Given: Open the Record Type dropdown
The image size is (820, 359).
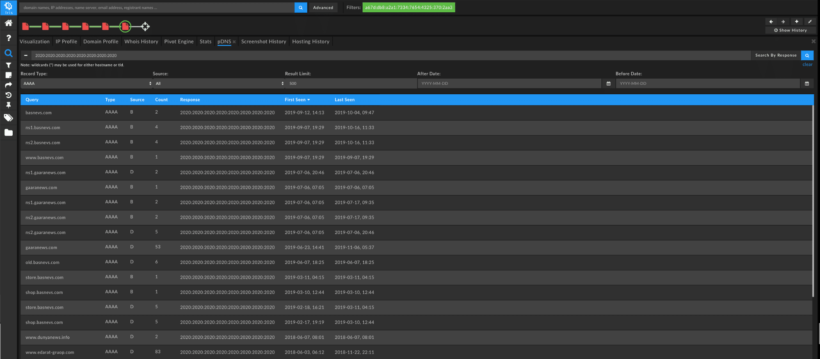Looking at the screenshot, I should click(87, 84).
